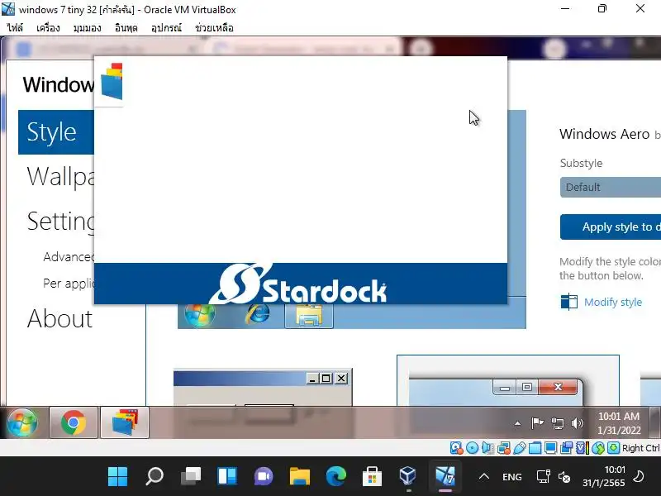The image size is (661, 496).
Task: Click the muted speaker icon in host tray
Action: pyautogui.click(x=564, y=477)
